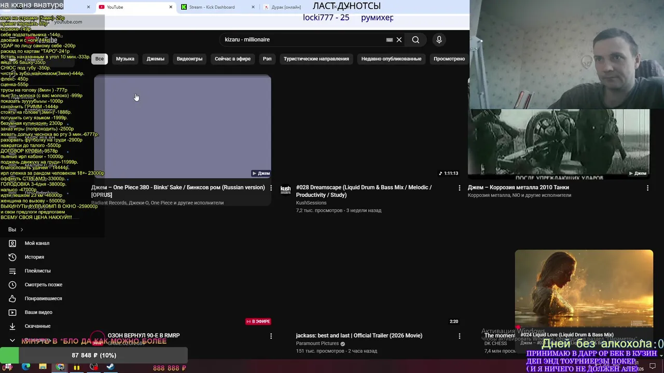This screenshot has height=373, width=664.
Task: Open the options menu for Коррозия металла mix
Action: [647, 188]
